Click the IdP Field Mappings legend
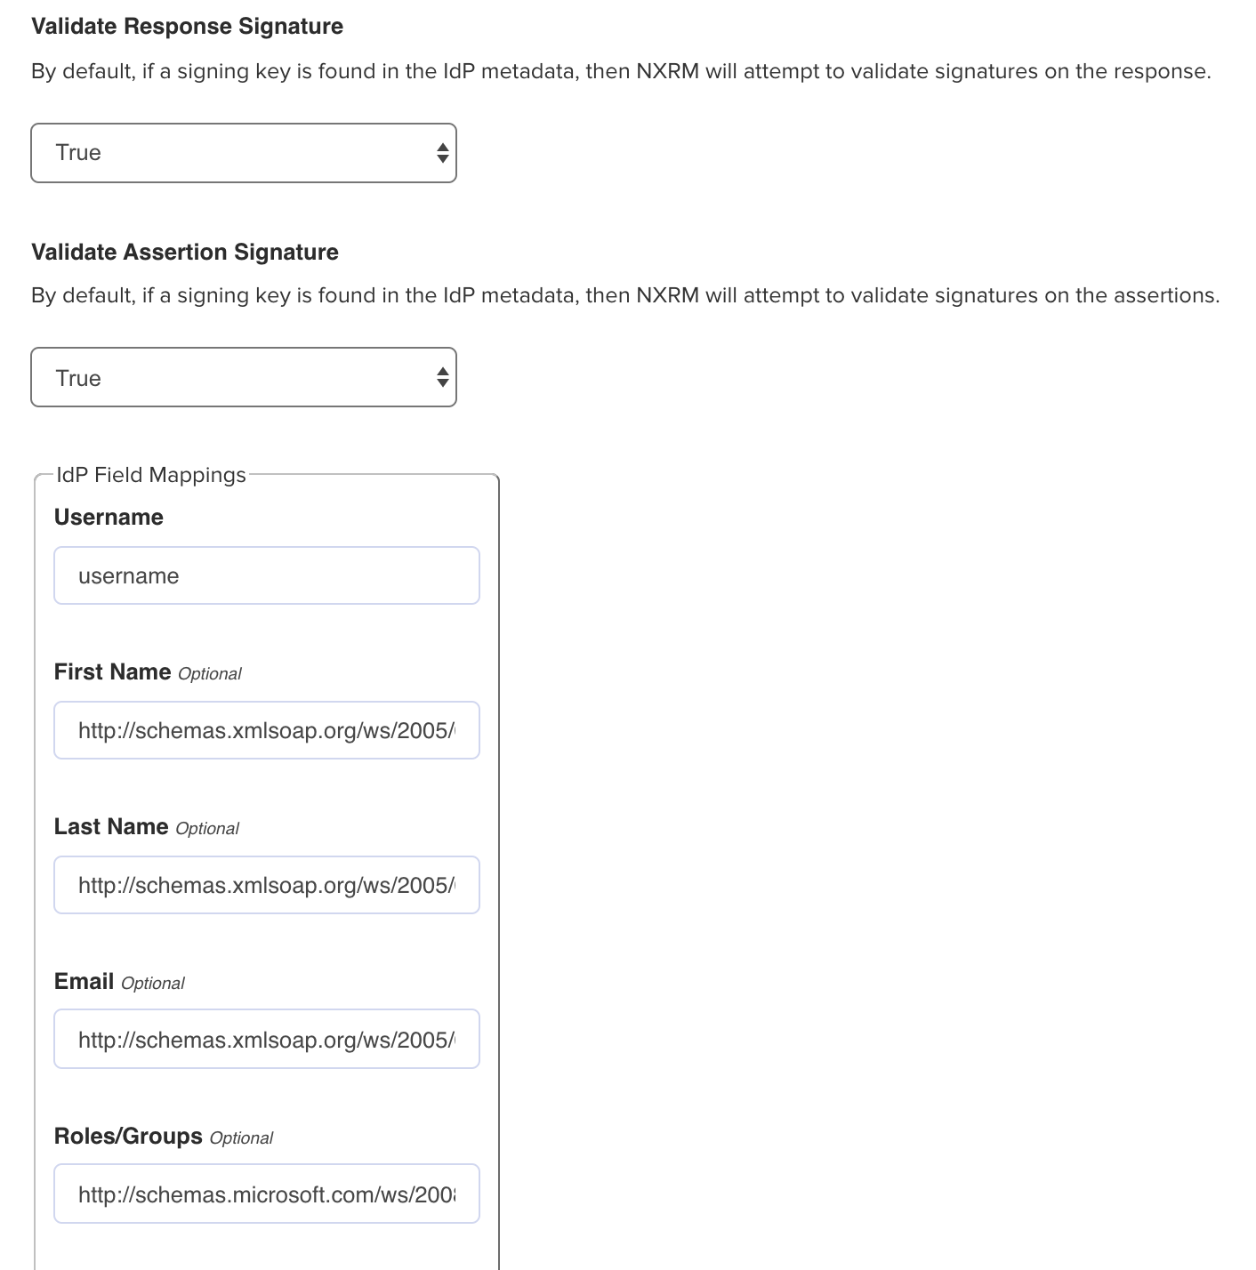Screen dimensions: 1256x1270 pos(150,475)
